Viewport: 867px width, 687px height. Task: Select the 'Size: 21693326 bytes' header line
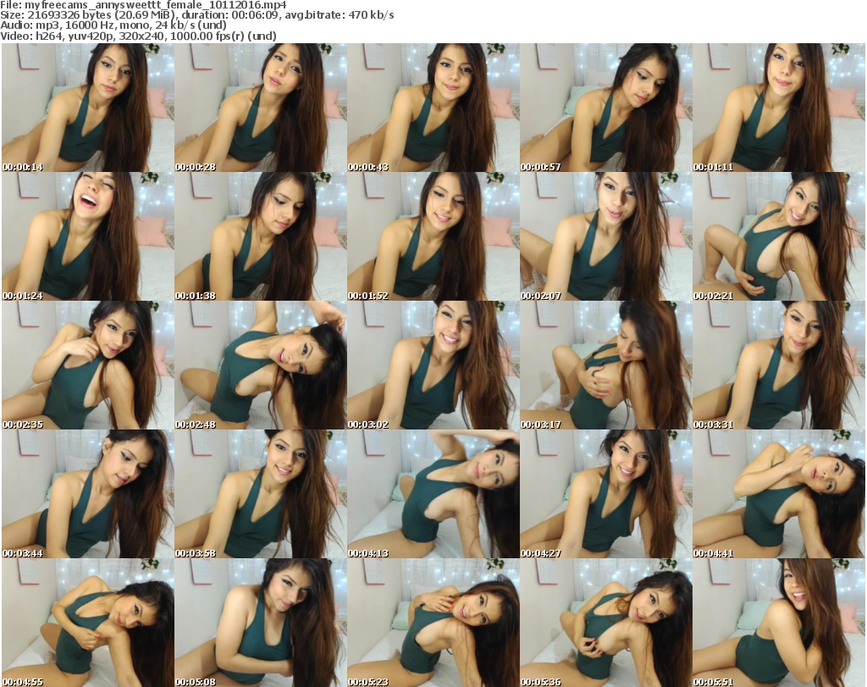196,15
